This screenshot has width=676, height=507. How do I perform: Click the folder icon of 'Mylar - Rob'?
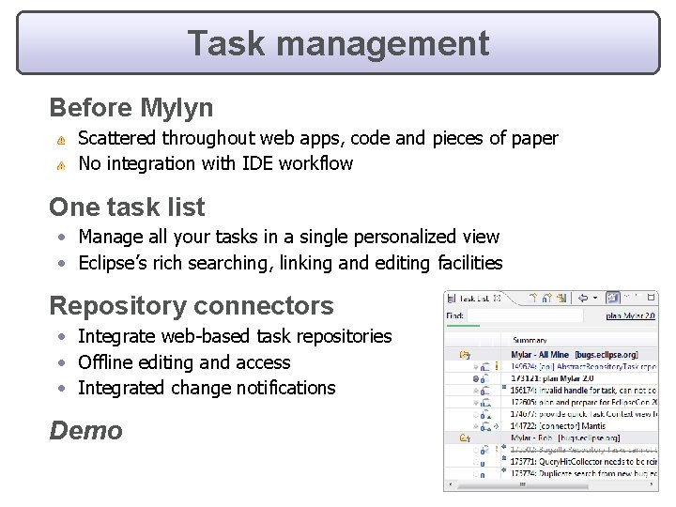coord(465,438)
